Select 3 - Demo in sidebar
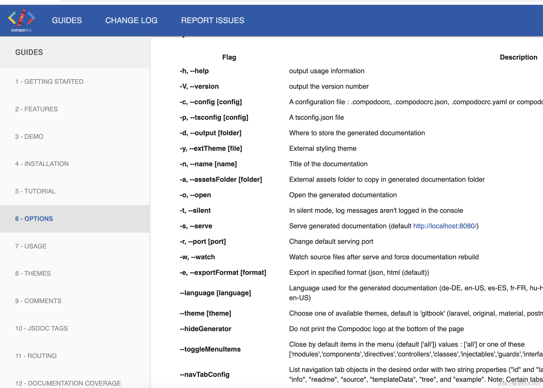543x388 pixels. coord(29,137)
